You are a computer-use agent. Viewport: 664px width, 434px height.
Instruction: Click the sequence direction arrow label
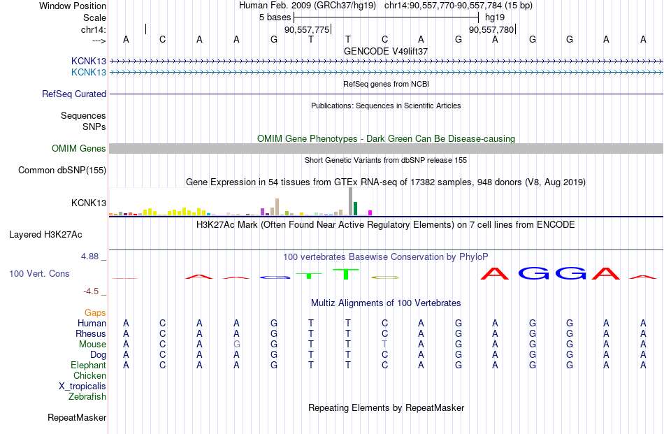(x=99, y=41)
